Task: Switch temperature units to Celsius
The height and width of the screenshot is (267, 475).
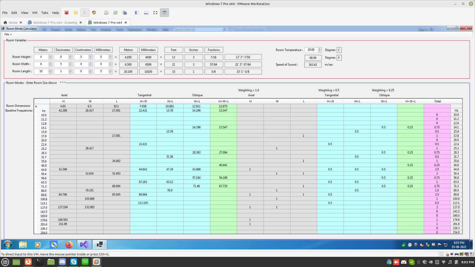Action: pos(339,50)
